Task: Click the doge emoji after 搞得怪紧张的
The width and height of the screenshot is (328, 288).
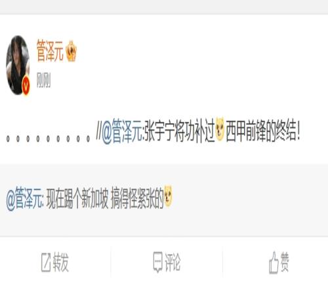Action: (168, 196)
